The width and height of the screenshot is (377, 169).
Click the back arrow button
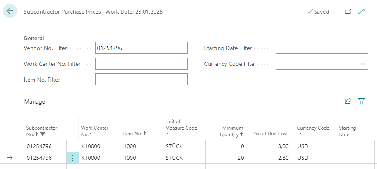(x=10, y=11)
